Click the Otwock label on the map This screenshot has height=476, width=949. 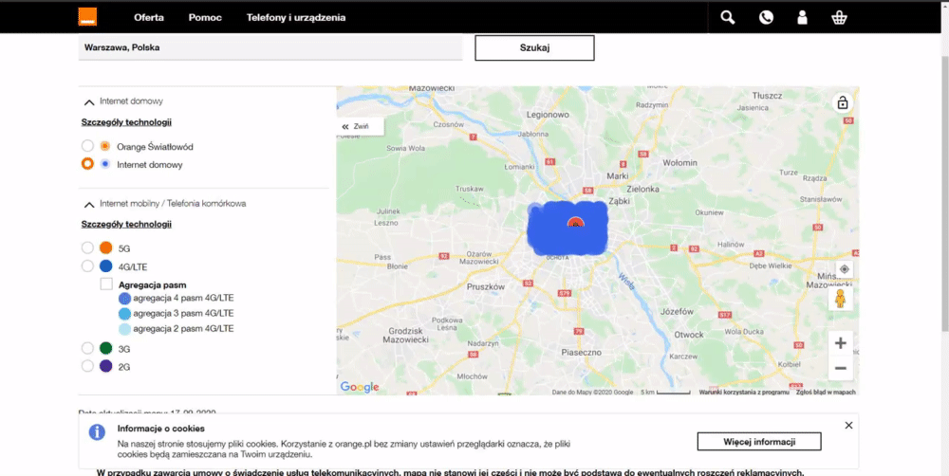pyautogui.click(x=689, y=335)
